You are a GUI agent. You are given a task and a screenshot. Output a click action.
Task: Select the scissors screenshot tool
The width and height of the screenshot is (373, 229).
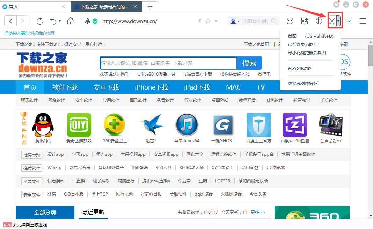click(332, 21)
